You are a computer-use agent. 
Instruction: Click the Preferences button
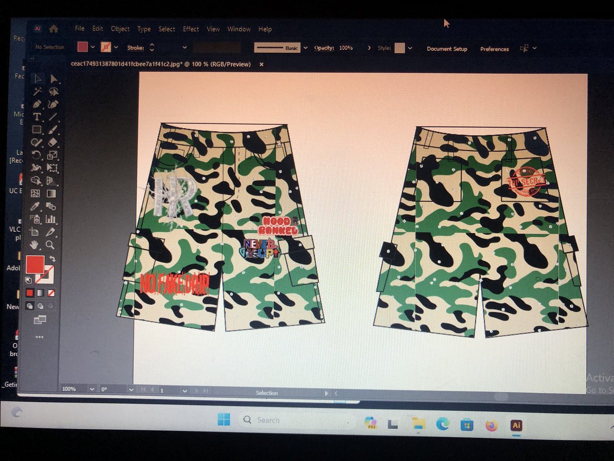coord(494,49)
